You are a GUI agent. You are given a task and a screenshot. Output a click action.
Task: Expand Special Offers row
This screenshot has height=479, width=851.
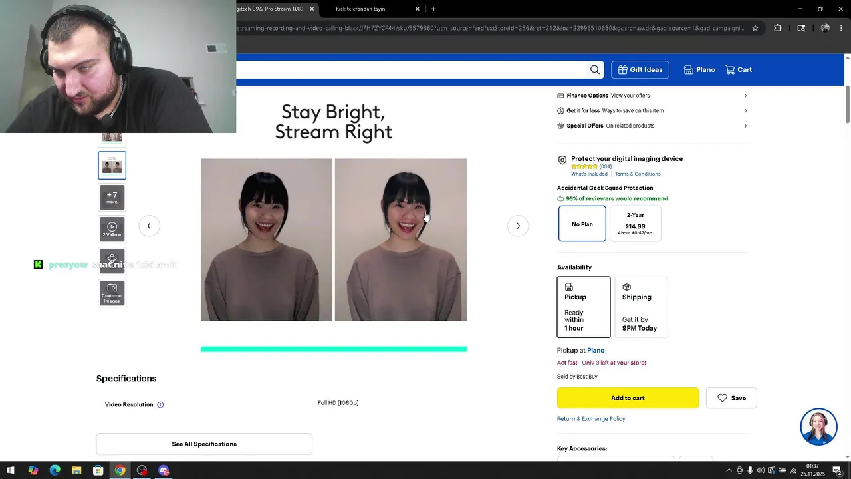click(x=652, y=126)
